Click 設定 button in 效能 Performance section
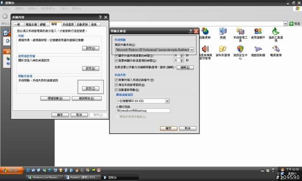Viewport: 302px width, 181px height. [91, 48]
